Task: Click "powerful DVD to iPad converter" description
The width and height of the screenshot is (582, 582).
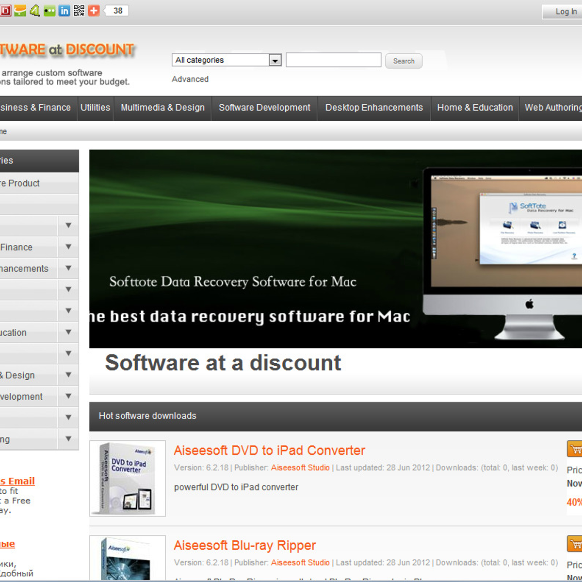Action: 236,487
